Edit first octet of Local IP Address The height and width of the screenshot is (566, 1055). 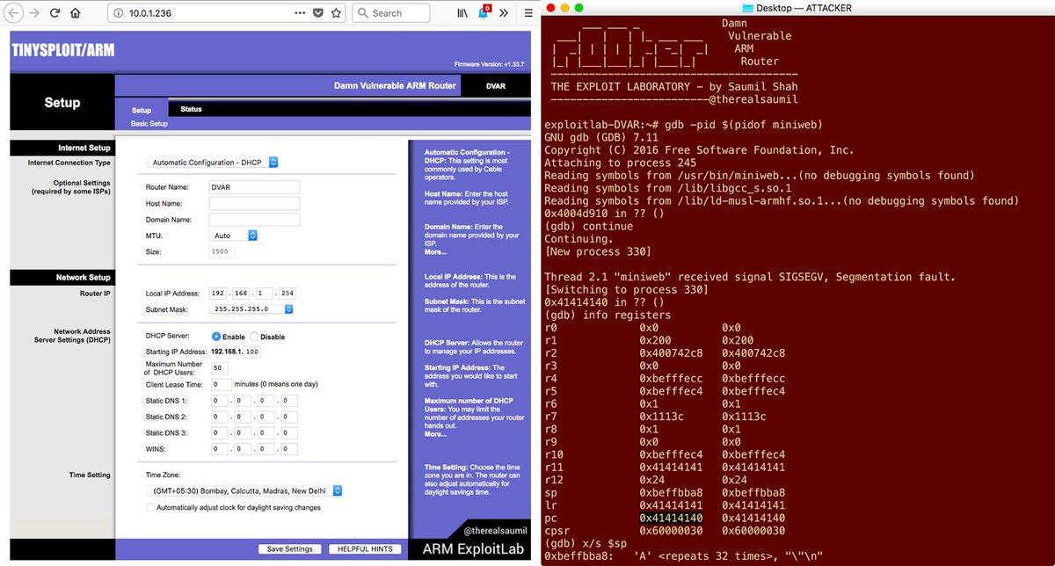coord(217,293)
